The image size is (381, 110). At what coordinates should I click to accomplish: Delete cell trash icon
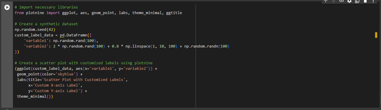pyautogui.click(x=365, y=1)
